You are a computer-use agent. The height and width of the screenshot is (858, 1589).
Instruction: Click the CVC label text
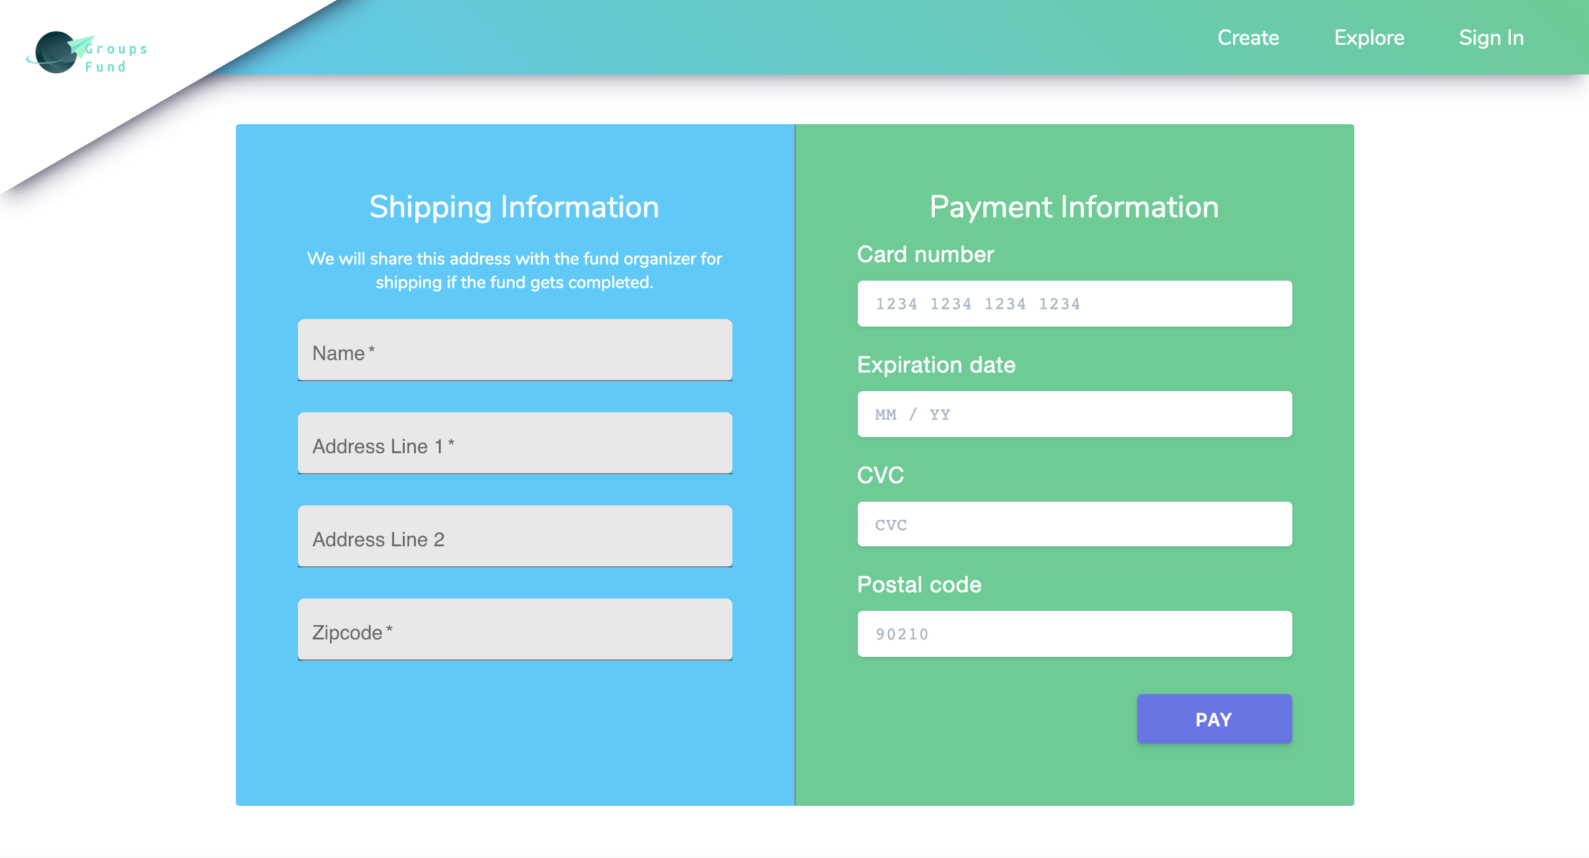[x=880, y=476]
